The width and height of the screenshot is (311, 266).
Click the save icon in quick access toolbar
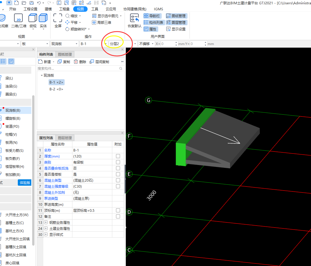pos(32,3)
